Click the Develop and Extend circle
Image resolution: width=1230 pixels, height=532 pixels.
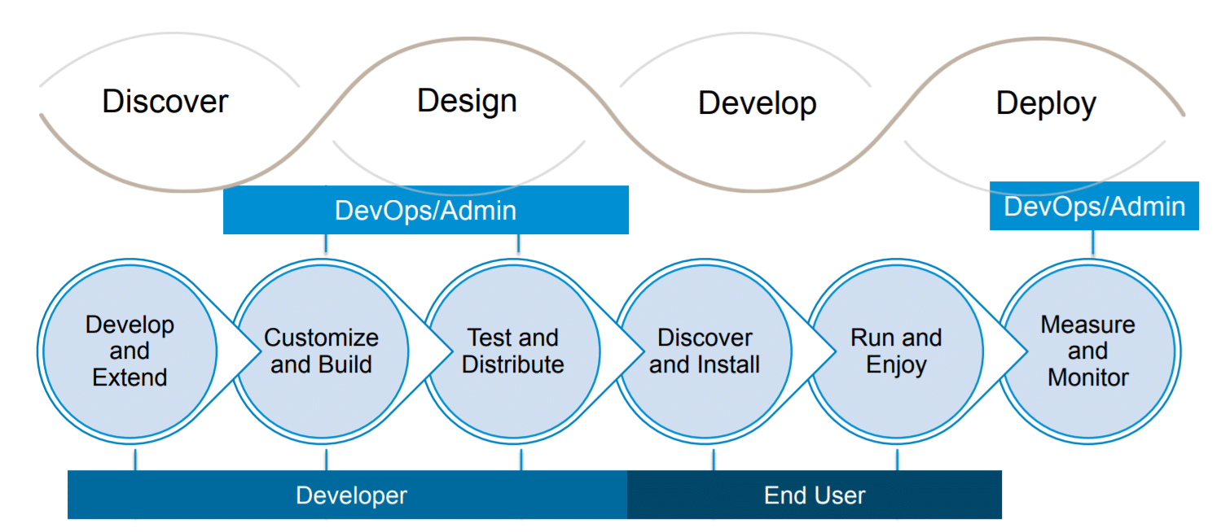[130, 351]
